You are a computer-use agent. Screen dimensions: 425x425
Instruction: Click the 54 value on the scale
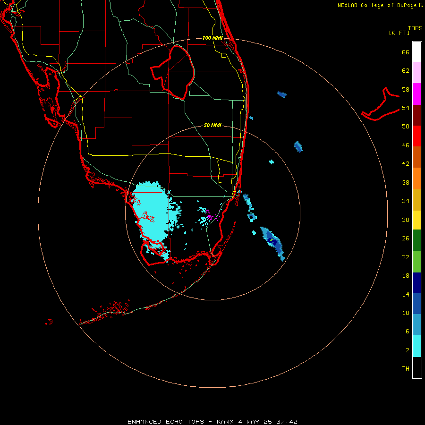(406, 108)
